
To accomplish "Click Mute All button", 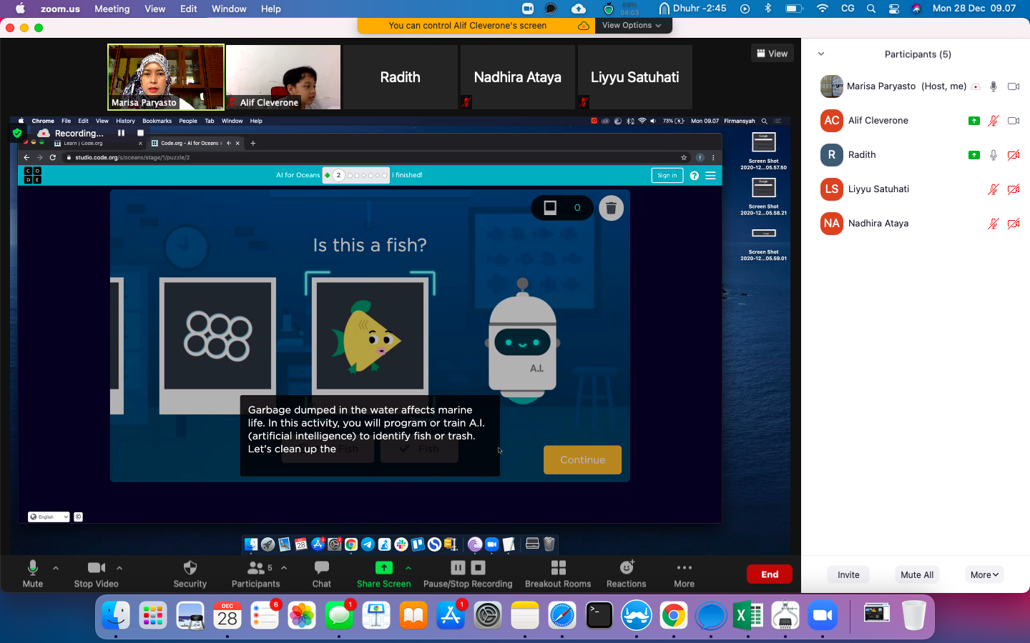I will [x=917, y=574].
